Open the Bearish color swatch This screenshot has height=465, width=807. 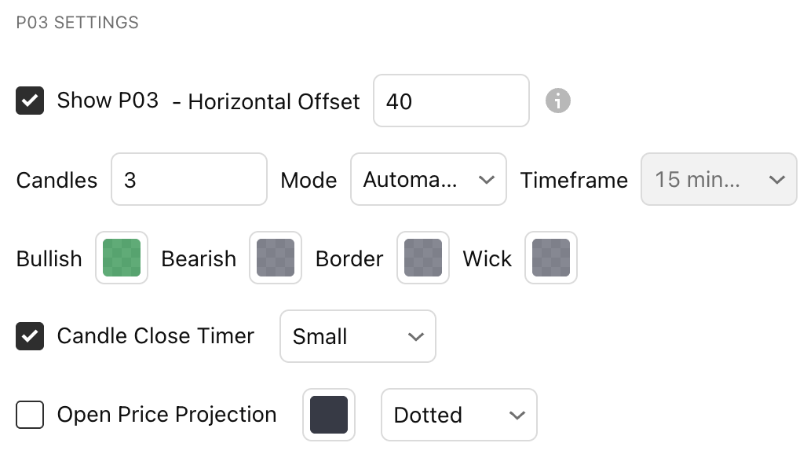click(x=276, y=258)
